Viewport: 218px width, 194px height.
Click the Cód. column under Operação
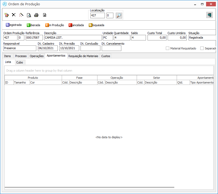(x=101, y=82)
